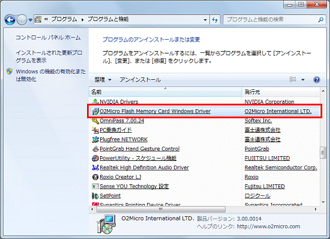Select Roxio Creator LJ entry
This screenshot has width=330, height=239.
[x=121, y=177]
